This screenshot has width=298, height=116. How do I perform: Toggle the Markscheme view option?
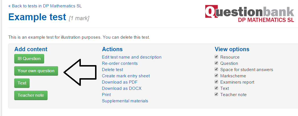216,76
